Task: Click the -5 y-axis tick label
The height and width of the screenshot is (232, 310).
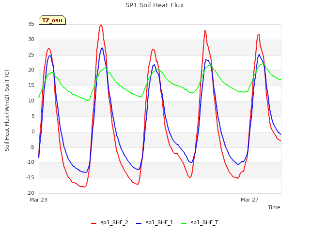Action: (32, 147)
